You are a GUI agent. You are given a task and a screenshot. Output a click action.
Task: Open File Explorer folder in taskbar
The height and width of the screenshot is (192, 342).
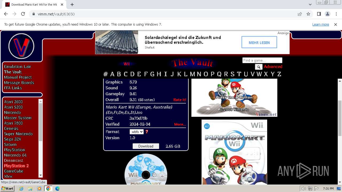point(30,189)
